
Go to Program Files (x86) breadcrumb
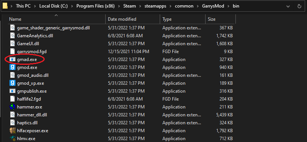click(x=95, y=6)
